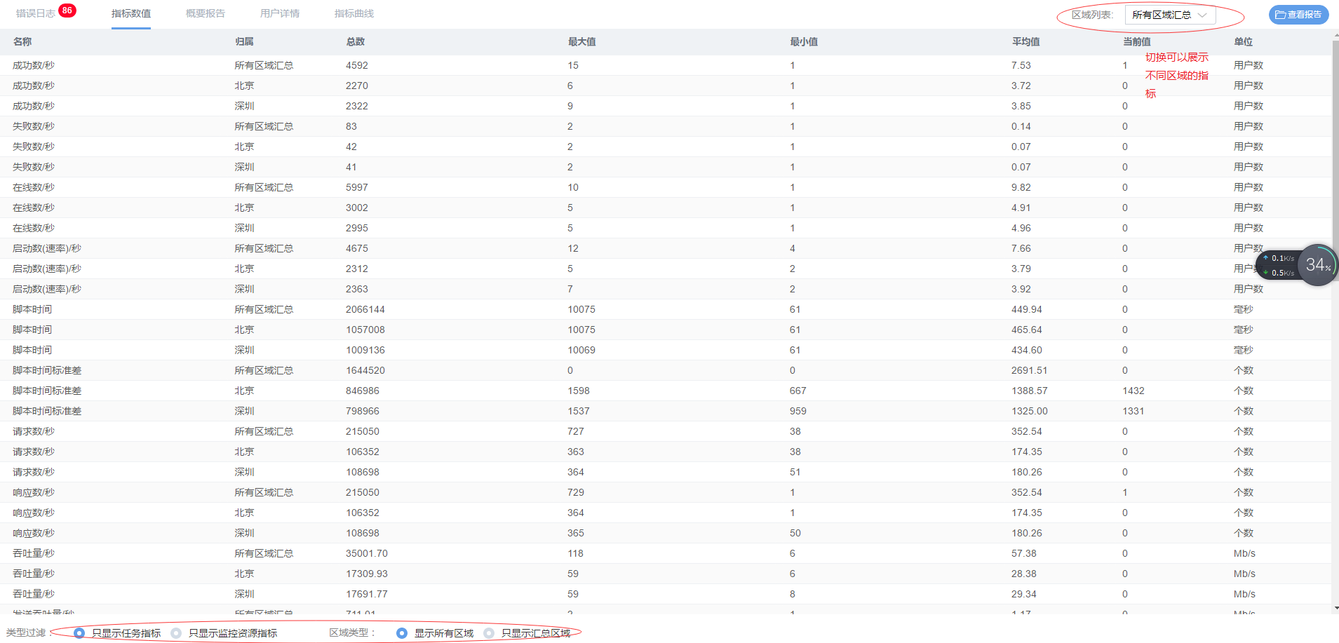Image resolution: width=1339 pixels, height=643 pixels.
Task: Select 只显示任务指标 radio button
Action: pos(79,633)
